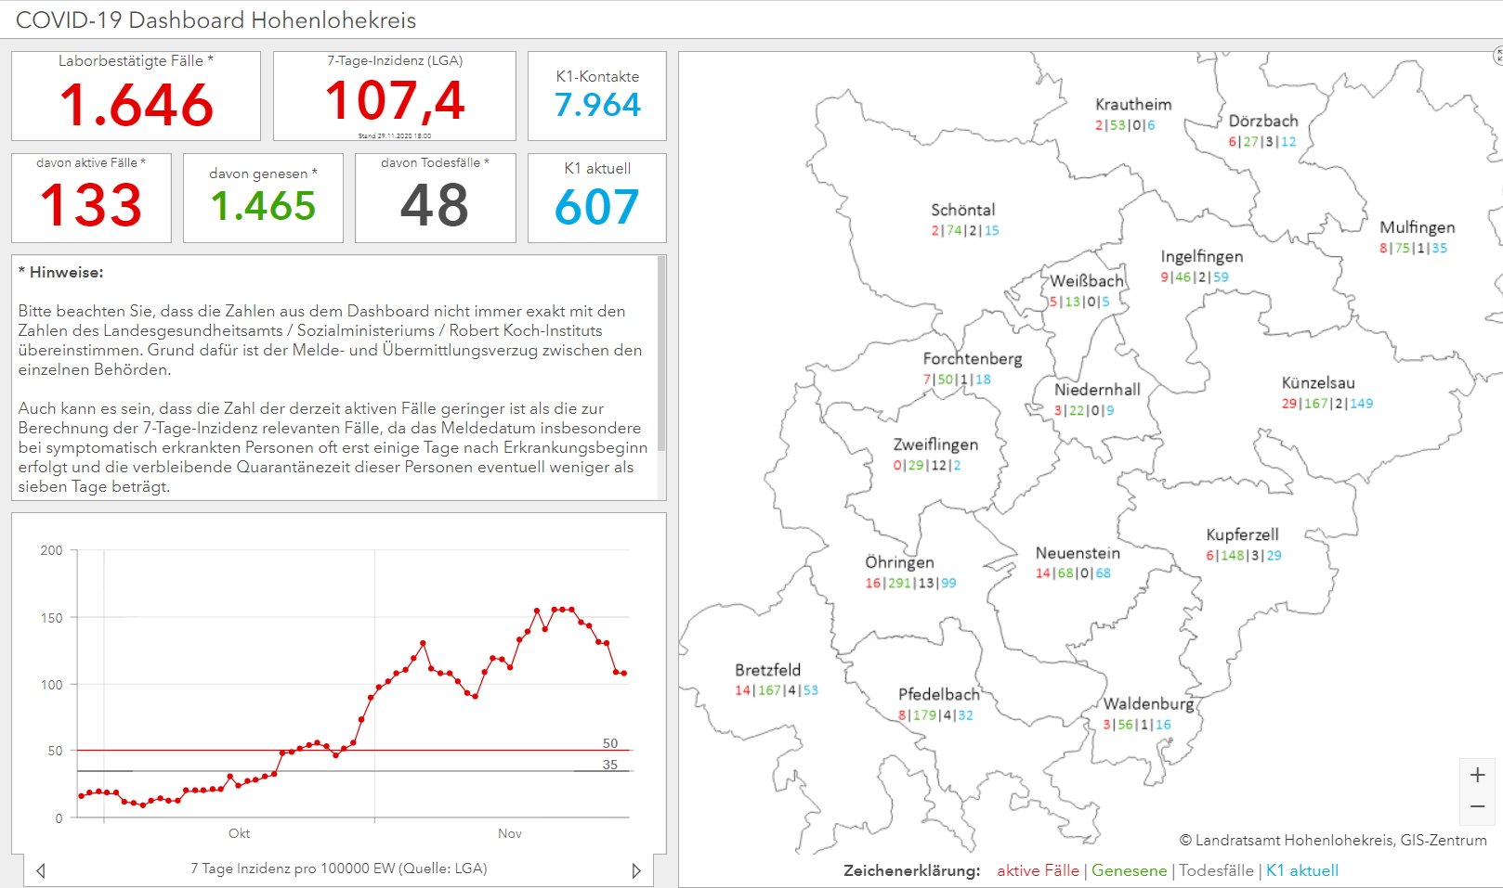The width and height of the screenshot is (1503, 888).
Task: Click the K1 aktuell 607 tile
Action: point(597,198)
